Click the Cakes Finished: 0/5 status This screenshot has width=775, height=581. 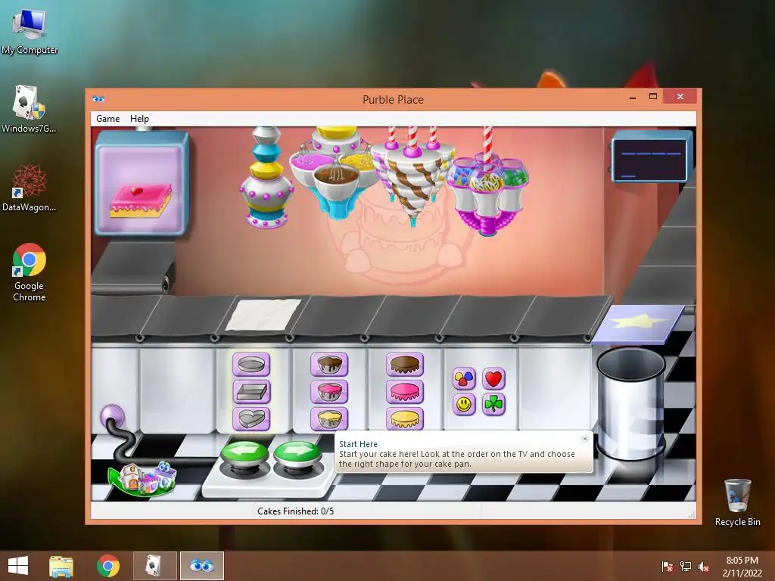point(296,511)
